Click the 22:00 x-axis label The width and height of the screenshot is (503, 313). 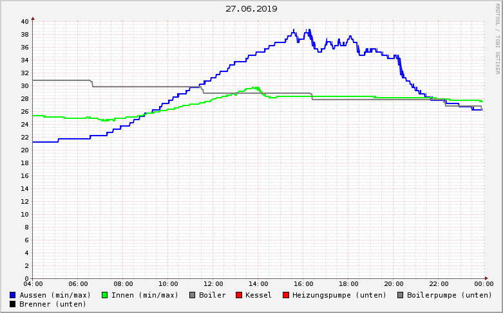(x=439, y=284)
